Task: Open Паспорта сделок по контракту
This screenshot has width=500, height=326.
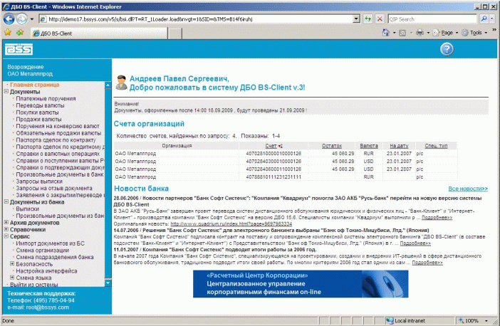Action: pyautogui.click(x=56, y=140)
